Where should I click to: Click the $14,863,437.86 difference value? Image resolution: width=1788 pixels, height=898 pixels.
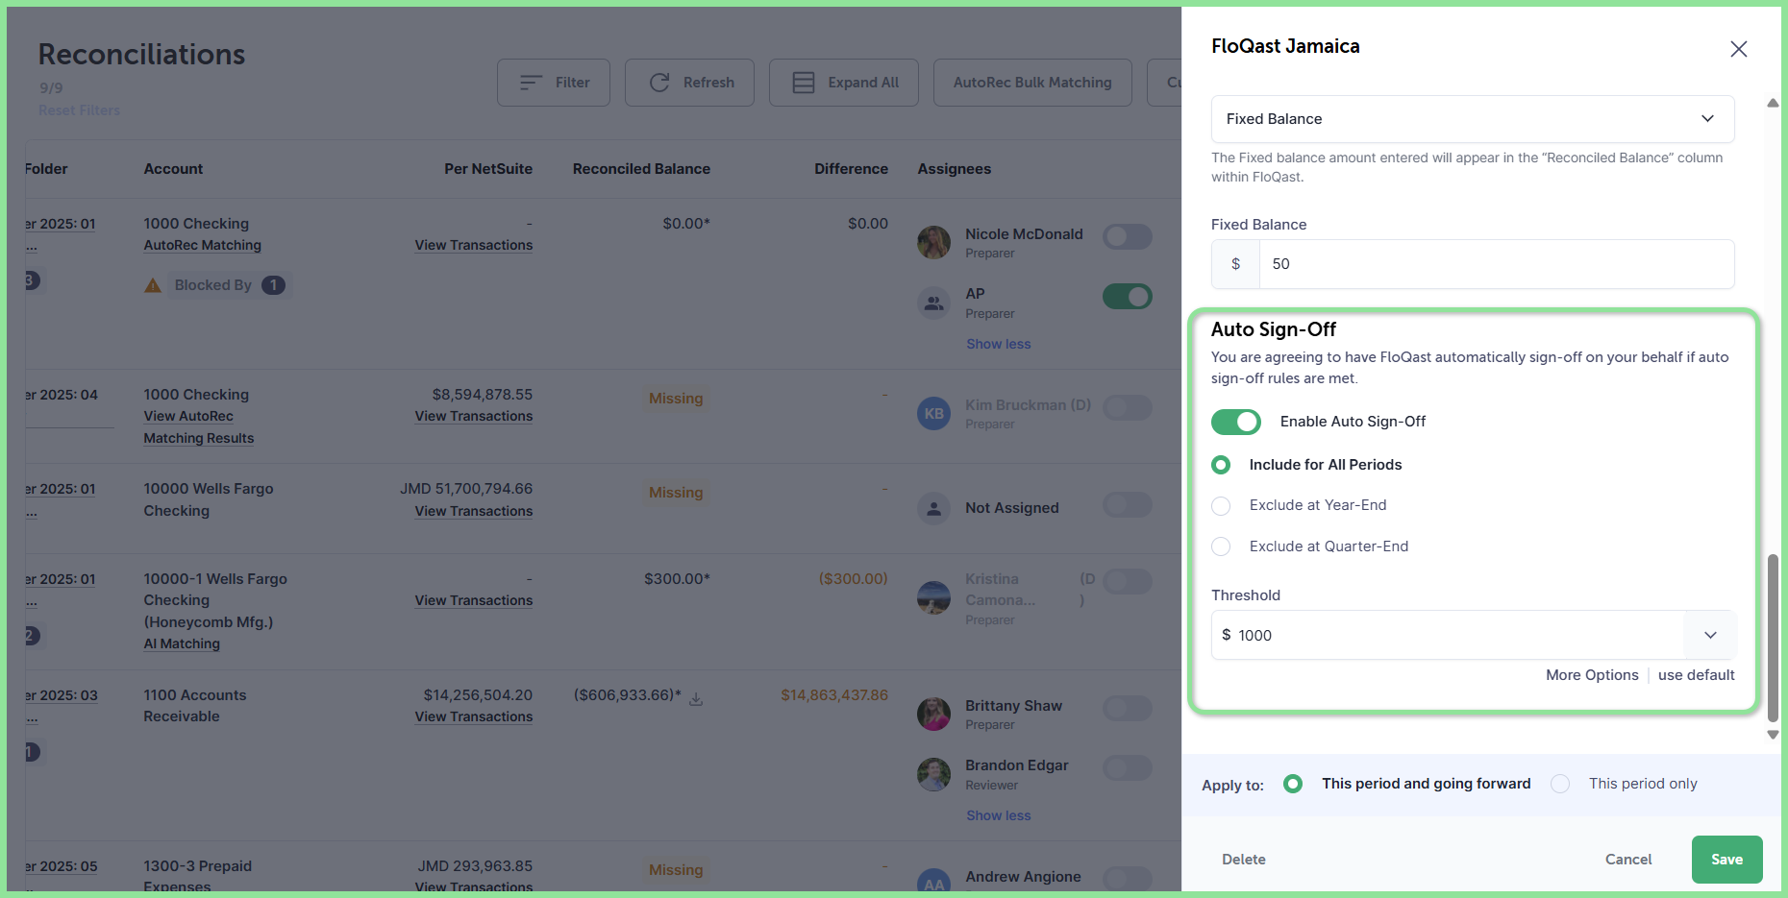pos(834,695)
